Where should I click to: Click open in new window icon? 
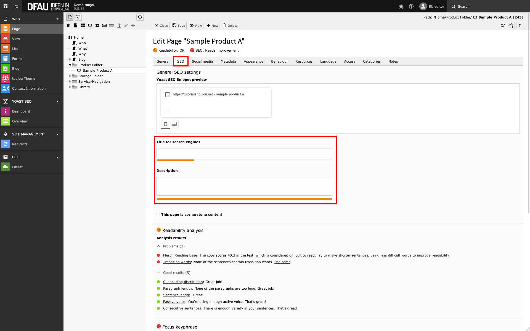503,25
